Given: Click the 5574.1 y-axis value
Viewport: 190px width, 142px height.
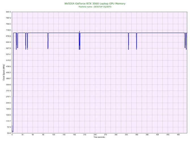Looking at the screenshot, I should coord(9,54).
